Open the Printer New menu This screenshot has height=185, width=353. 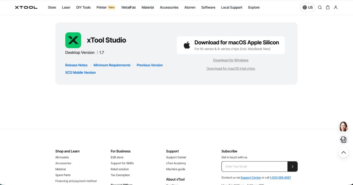106,7
